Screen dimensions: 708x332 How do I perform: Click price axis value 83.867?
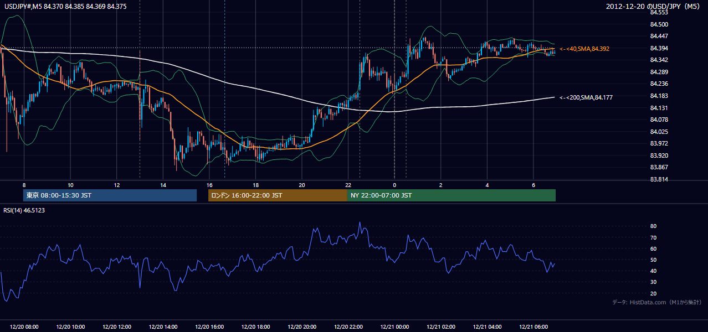660,167
